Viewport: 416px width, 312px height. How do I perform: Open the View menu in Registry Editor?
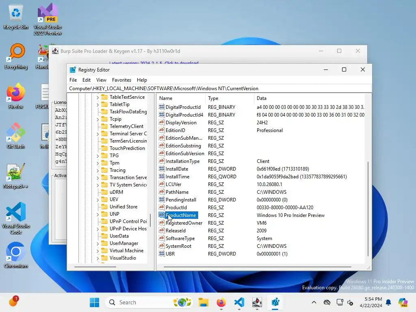[101, 80]
